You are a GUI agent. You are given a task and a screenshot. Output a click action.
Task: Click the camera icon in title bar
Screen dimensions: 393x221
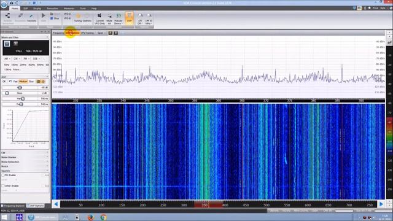[x=12, y=2]
